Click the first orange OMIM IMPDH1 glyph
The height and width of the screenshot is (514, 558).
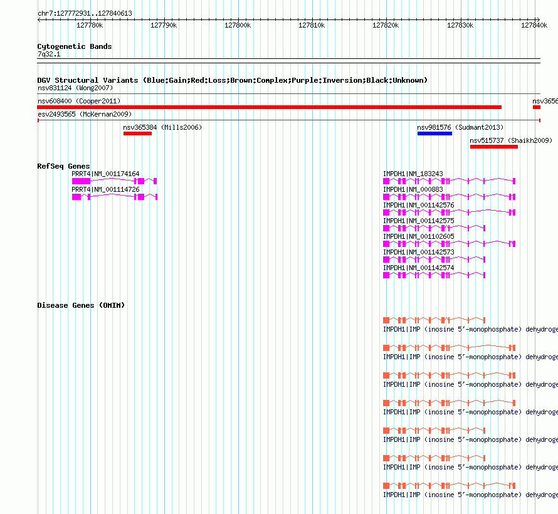pos(434,320)
